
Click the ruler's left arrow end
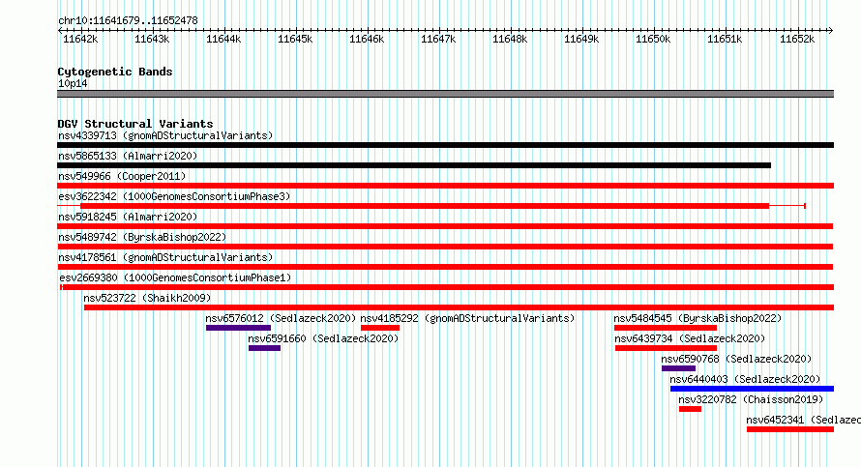coord(60,31)
